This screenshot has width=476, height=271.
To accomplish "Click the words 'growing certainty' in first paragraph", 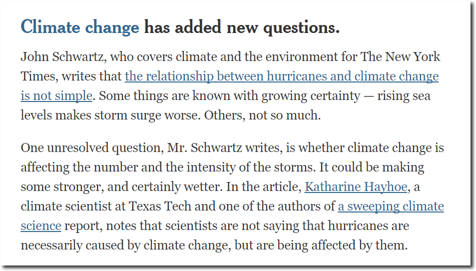I will click(311, 95).
